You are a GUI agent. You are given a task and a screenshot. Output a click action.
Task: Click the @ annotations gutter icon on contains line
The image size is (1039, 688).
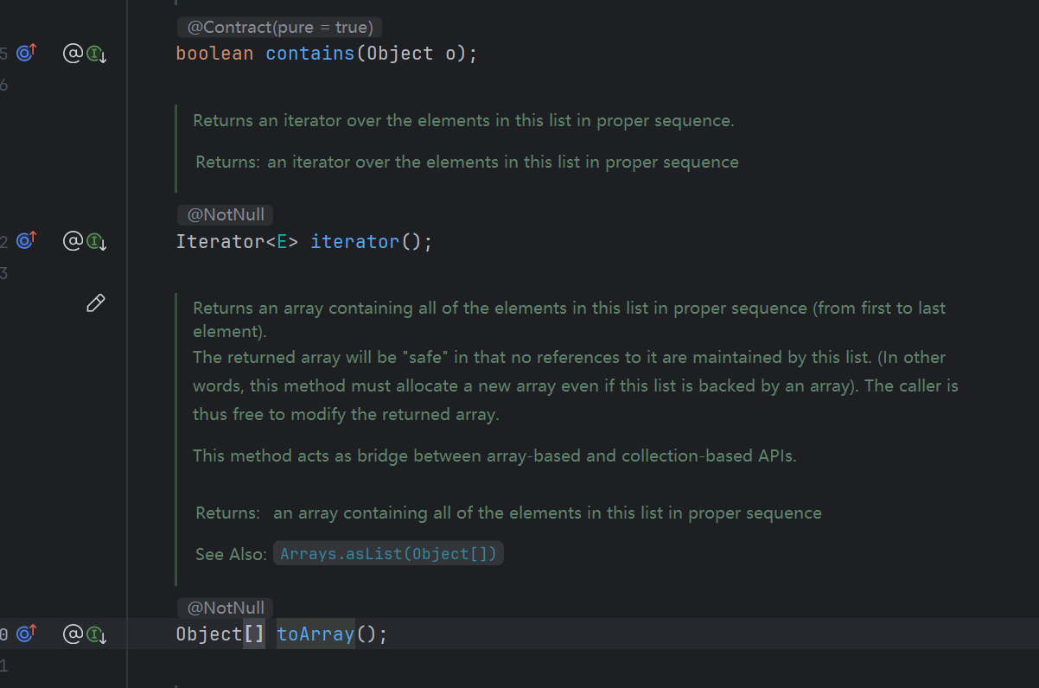(x=73, y=54)
